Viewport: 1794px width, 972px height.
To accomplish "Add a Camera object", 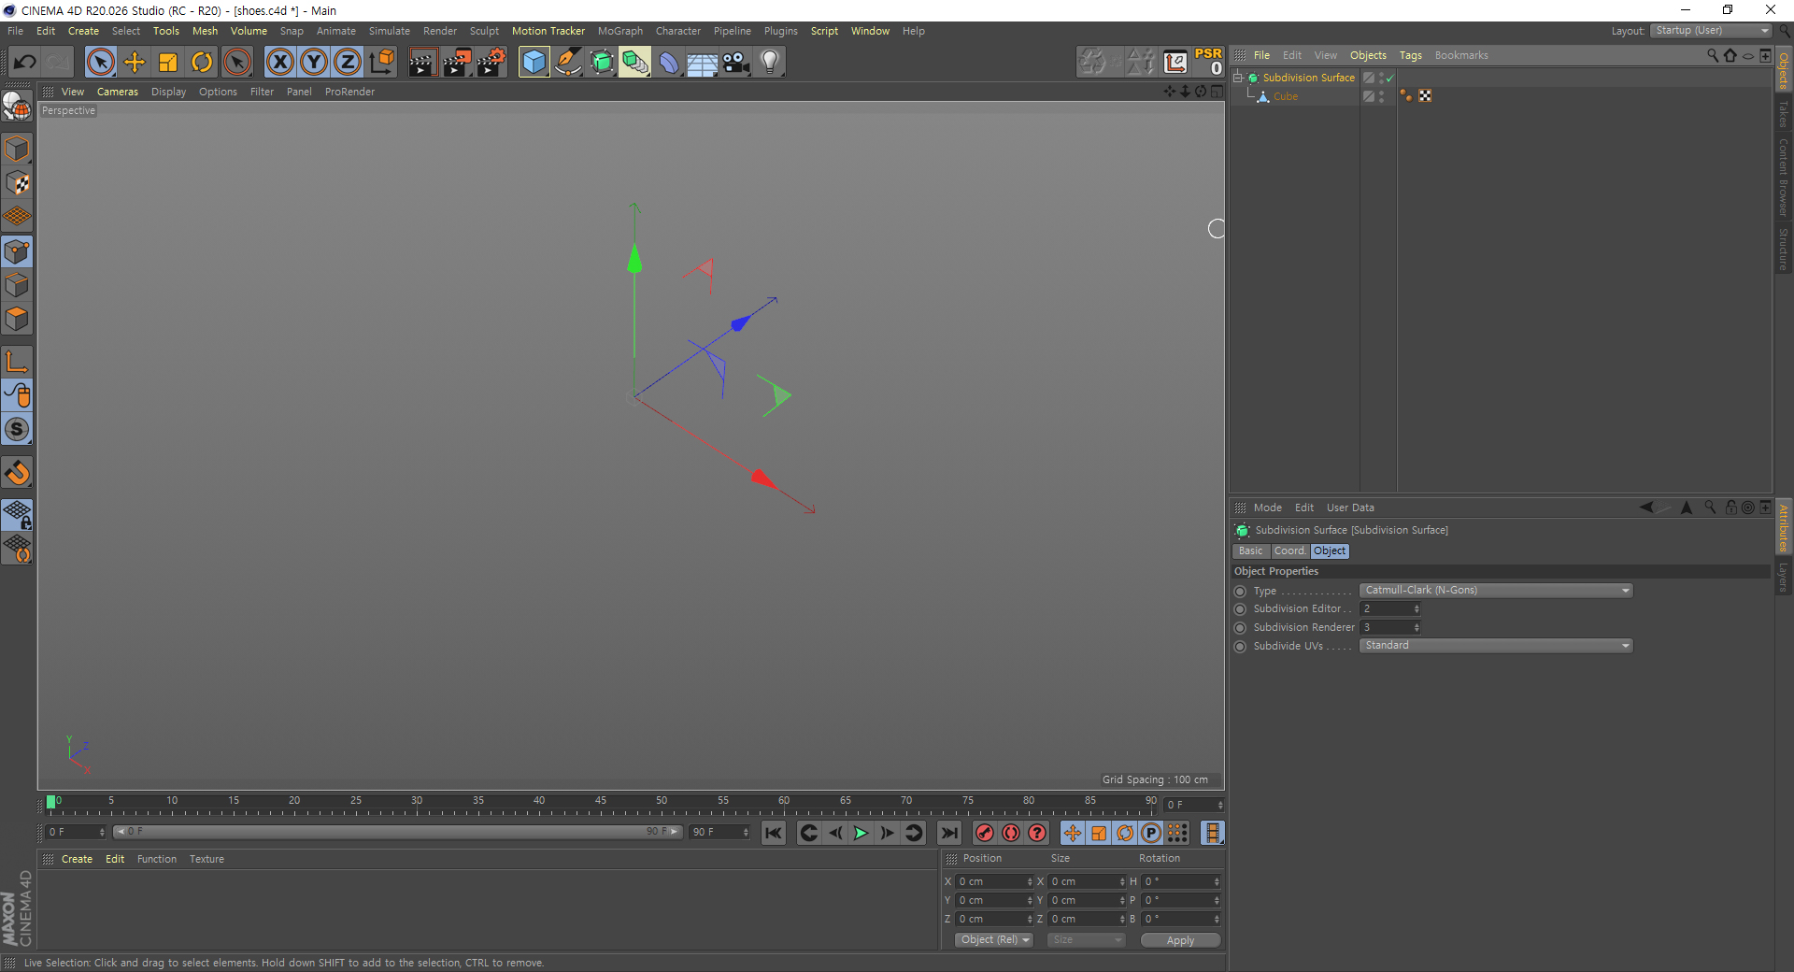I will [x=736, y=63].
